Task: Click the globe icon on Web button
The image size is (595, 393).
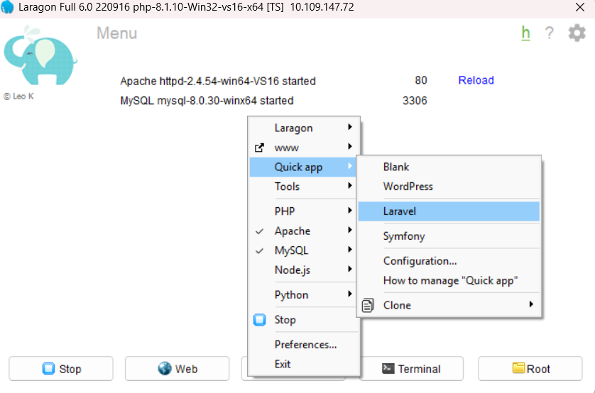Action: [165, 369]
